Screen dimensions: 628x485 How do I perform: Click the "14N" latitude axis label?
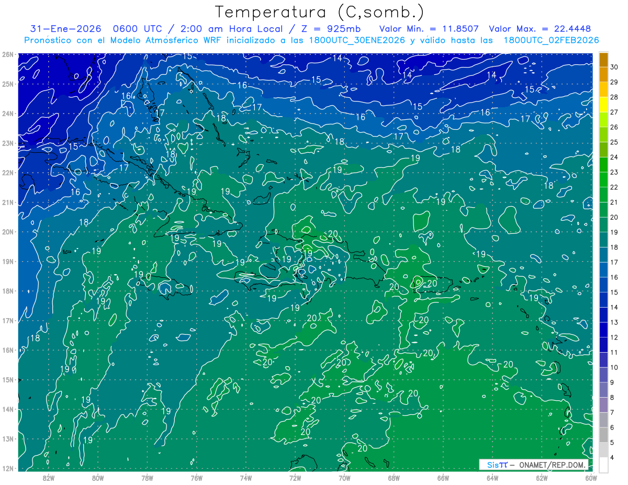click(x=8, y=409)
